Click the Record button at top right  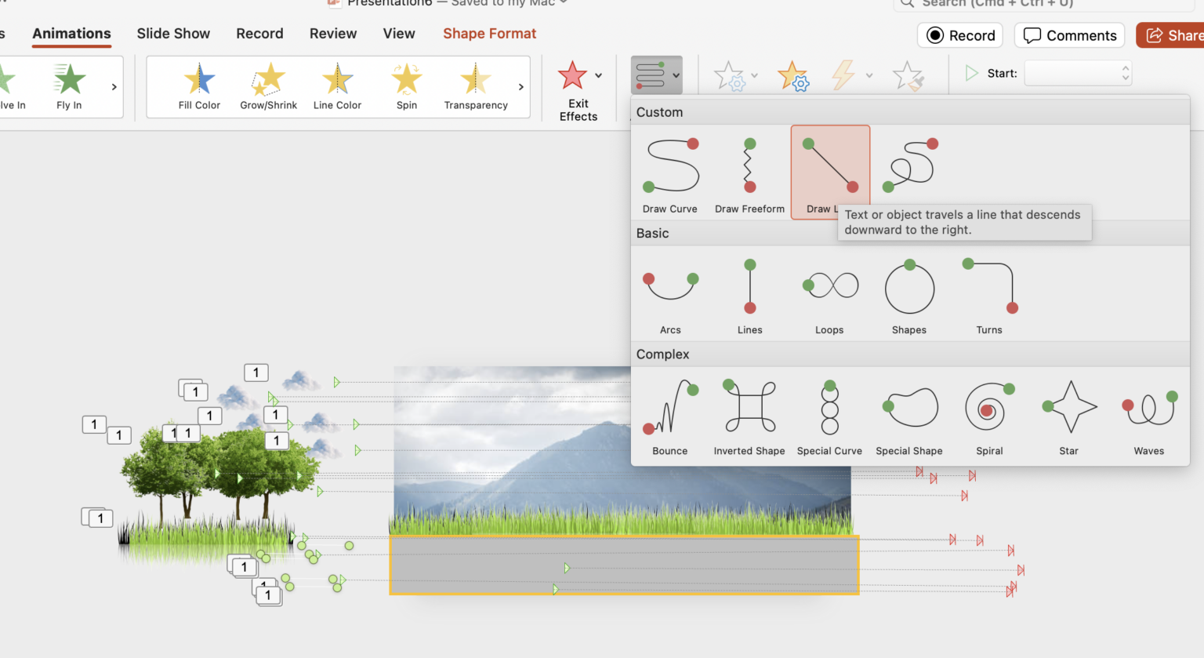(x=961, y=35)
